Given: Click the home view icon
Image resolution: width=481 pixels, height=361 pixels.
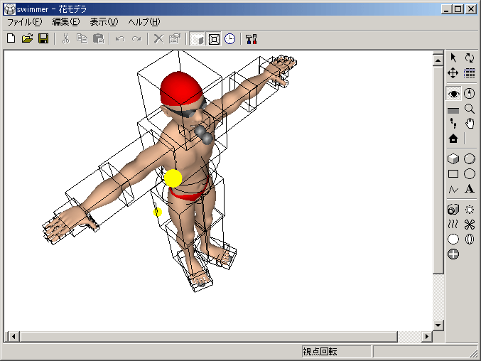Looking at the screenshot, I should coord(453,139).
